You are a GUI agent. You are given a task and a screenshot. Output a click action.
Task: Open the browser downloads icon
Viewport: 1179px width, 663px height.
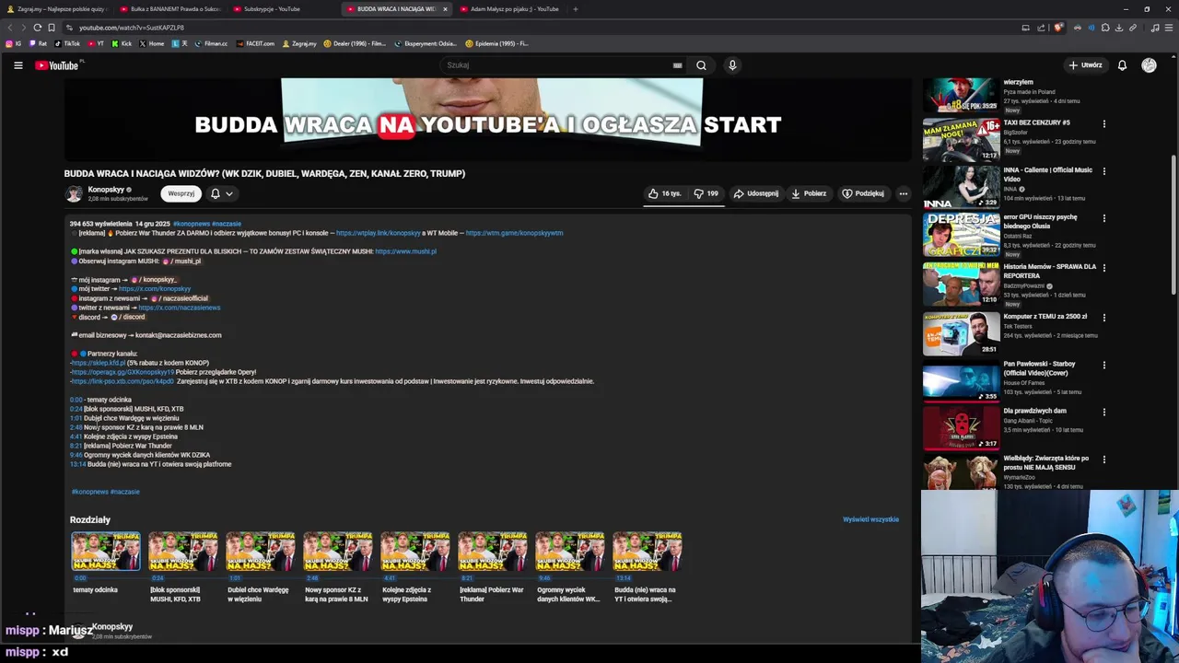coord(1119,28)
